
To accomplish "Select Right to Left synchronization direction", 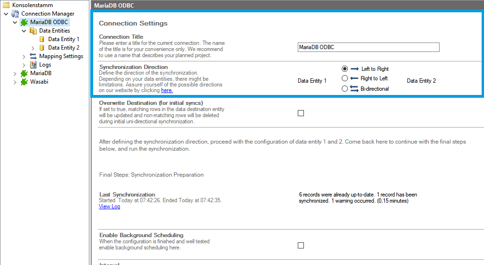I will (345, 78).
